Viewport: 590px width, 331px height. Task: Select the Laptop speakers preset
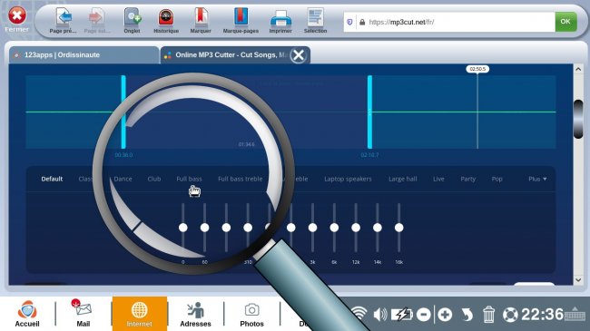[348, 179]
